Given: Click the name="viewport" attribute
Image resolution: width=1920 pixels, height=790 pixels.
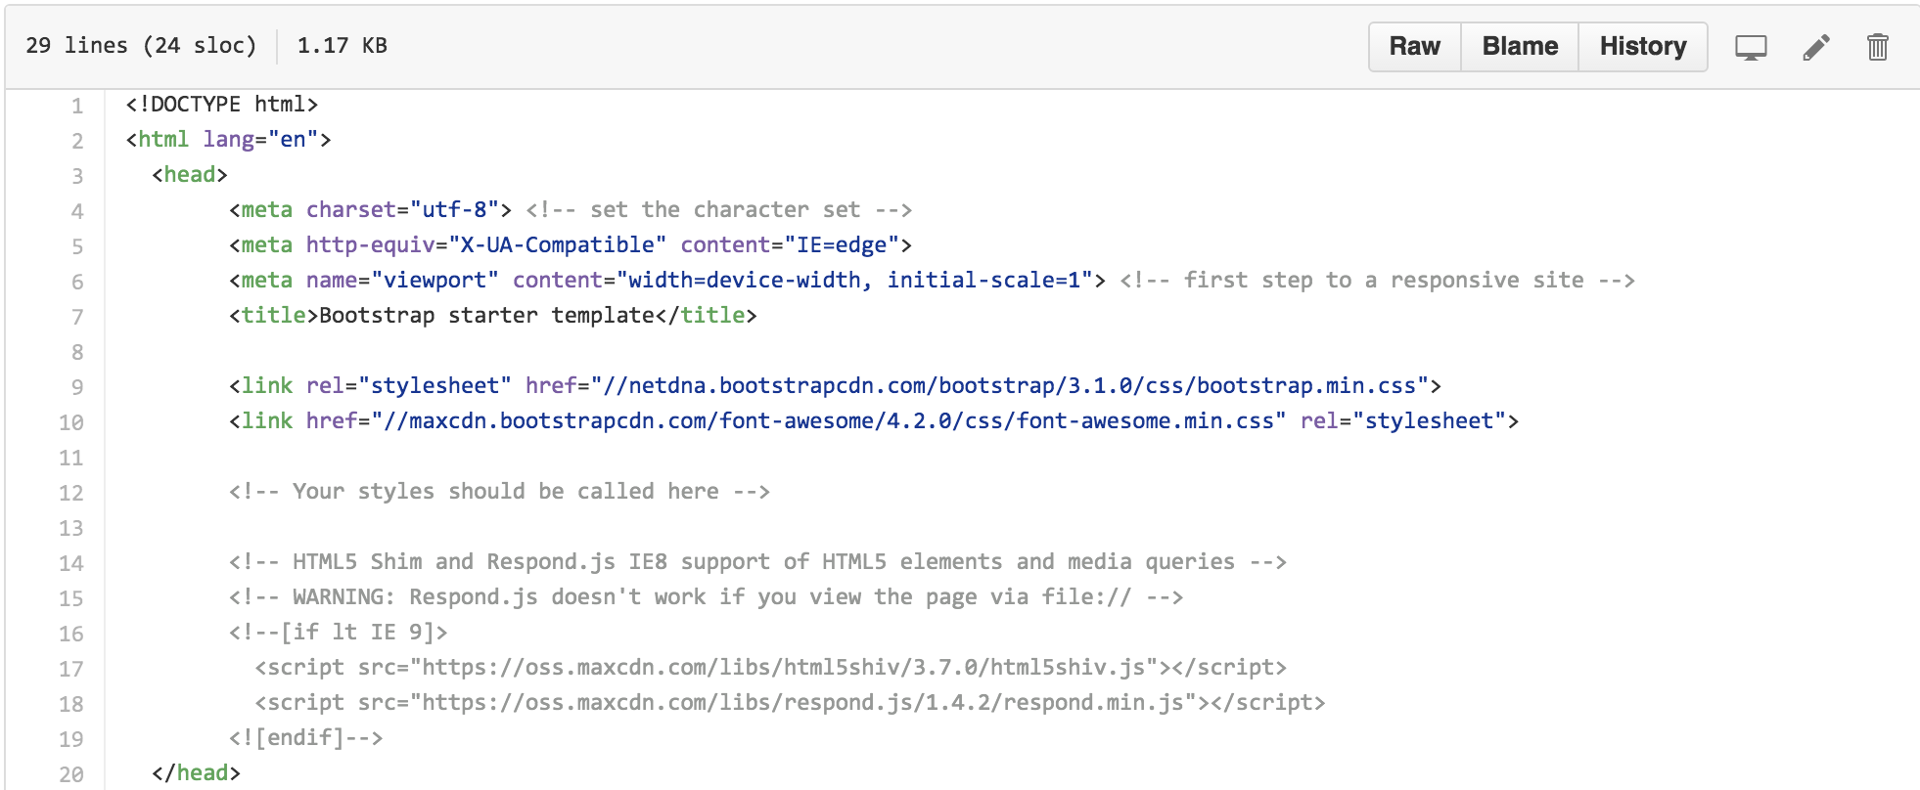Looking at the screenshot, I should tap(402, 281).
